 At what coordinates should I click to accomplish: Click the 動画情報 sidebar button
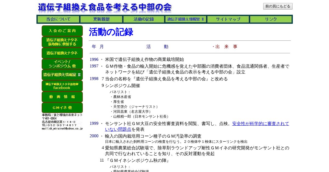[x=62, y=97]
